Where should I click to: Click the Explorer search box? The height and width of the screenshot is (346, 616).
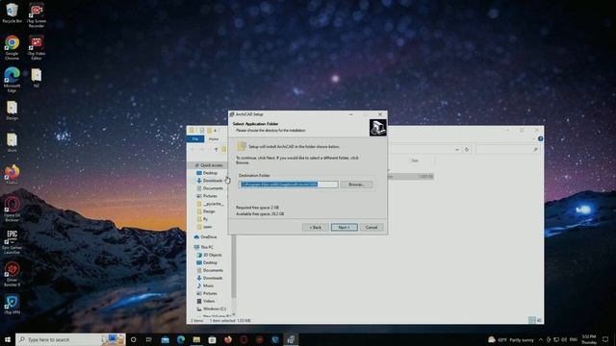click(507, 150)
